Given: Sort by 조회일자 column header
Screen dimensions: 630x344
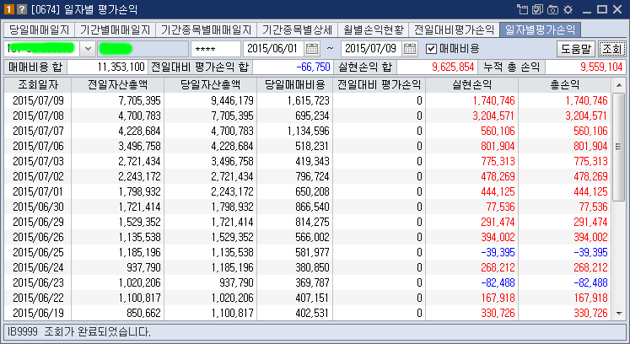Looking at the screenshot, I should pyautogui.click(x=38, y=85).
